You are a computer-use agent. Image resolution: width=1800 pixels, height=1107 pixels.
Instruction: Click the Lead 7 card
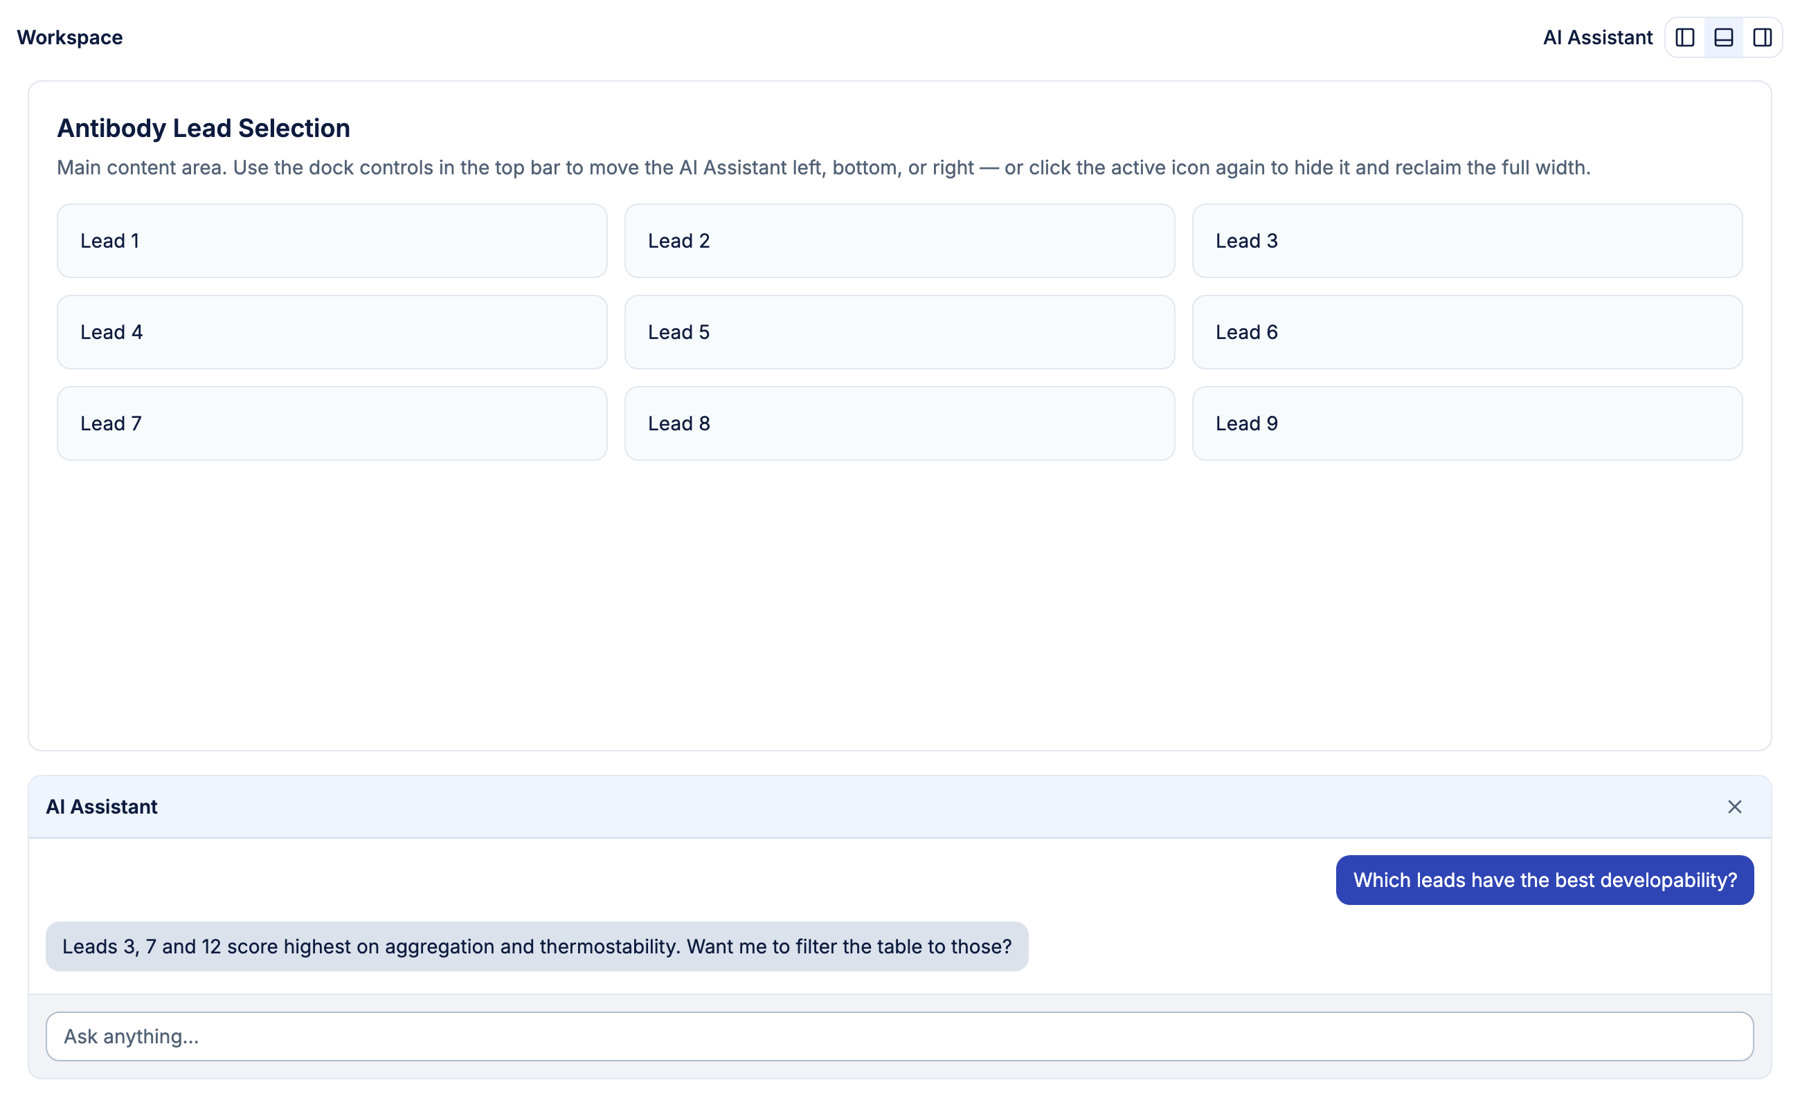pos(332,424)
